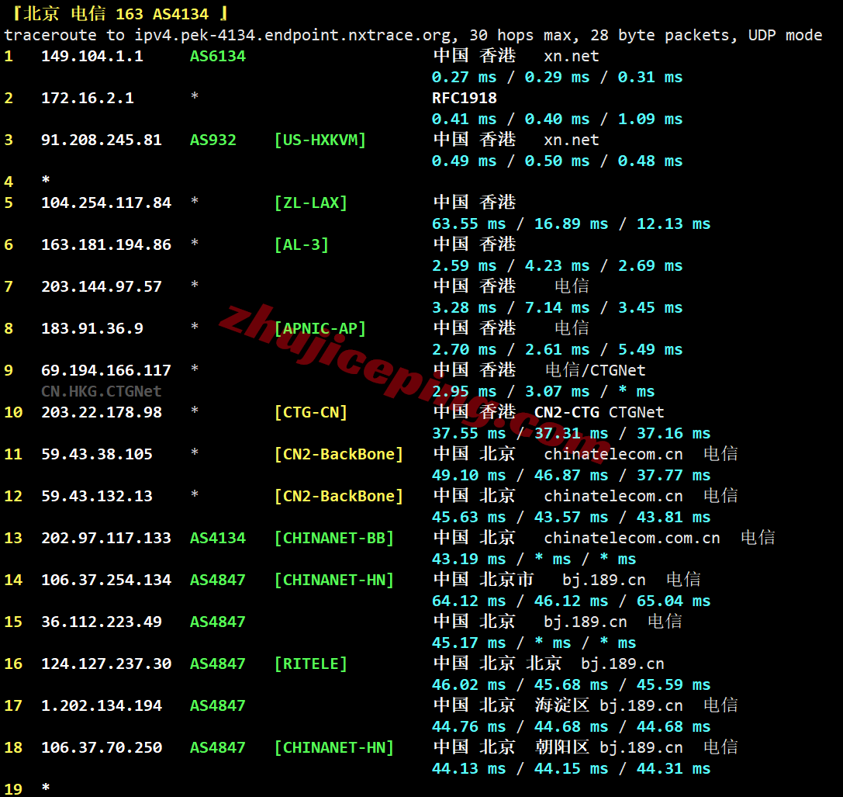Click [CN2-BackBone] on hop 12
Viewport: 843px width, 797px height.
[x=339, y=497]
